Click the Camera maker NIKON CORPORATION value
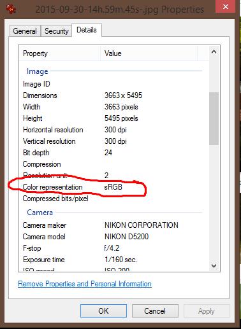 tap(142, 225)
